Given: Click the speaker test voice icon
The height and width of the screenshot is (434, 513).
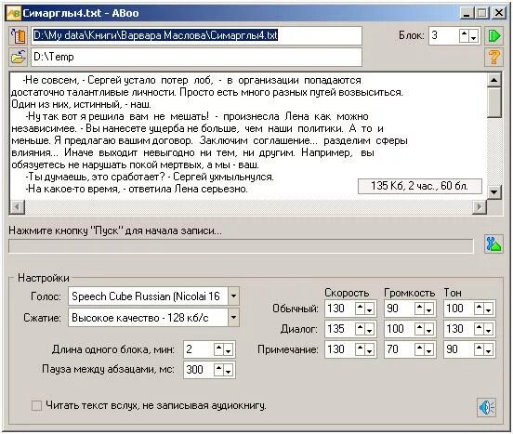Looking at the screenshot, I should click(x=486, y=407).
